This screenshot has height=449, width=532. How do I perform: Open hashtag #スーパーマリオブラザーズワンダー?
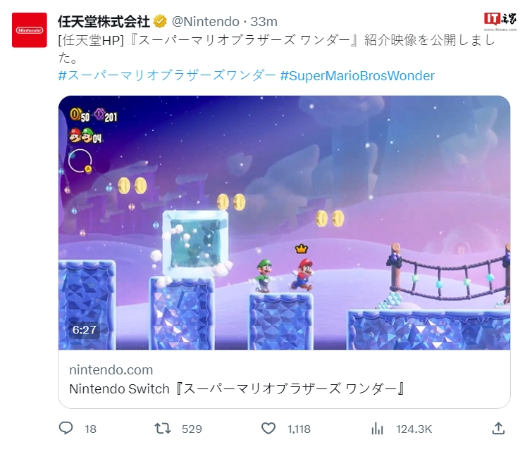(x=166, y=75)
